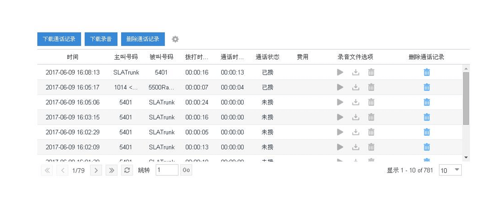
Task: Click the 拨打时... column header
Action: (x=197, y=57)
